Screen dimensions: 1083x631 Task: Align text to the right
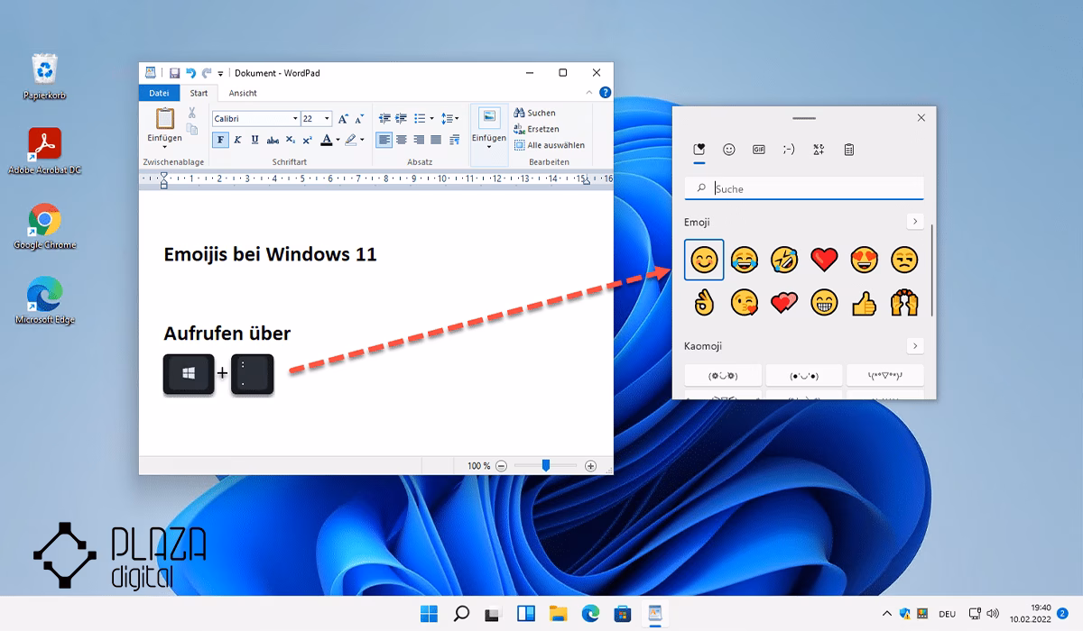tap(419, 140)
